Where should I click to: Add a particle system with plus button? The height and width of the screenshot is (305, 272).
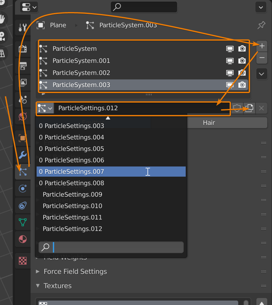[x=261, y=46]
